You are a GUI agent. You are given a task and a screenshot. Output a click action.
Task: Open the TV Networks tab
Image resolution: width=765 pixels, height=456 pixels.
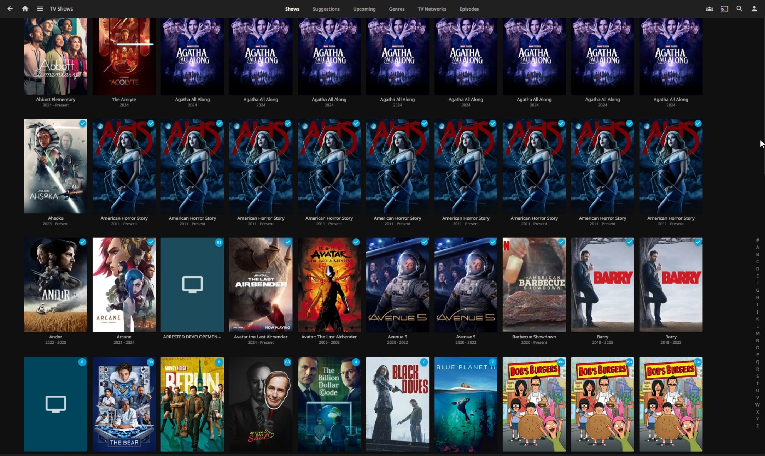[432, 9]
